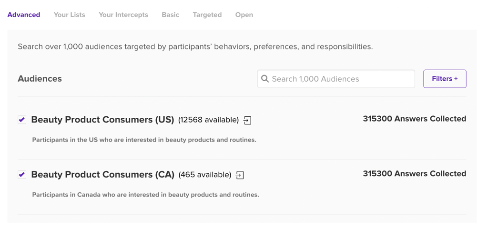This screenshot has height=226, width=488.
Task: Click the magnifier icon in audience search
Action: pyautogui.click(x=265, y=79)
